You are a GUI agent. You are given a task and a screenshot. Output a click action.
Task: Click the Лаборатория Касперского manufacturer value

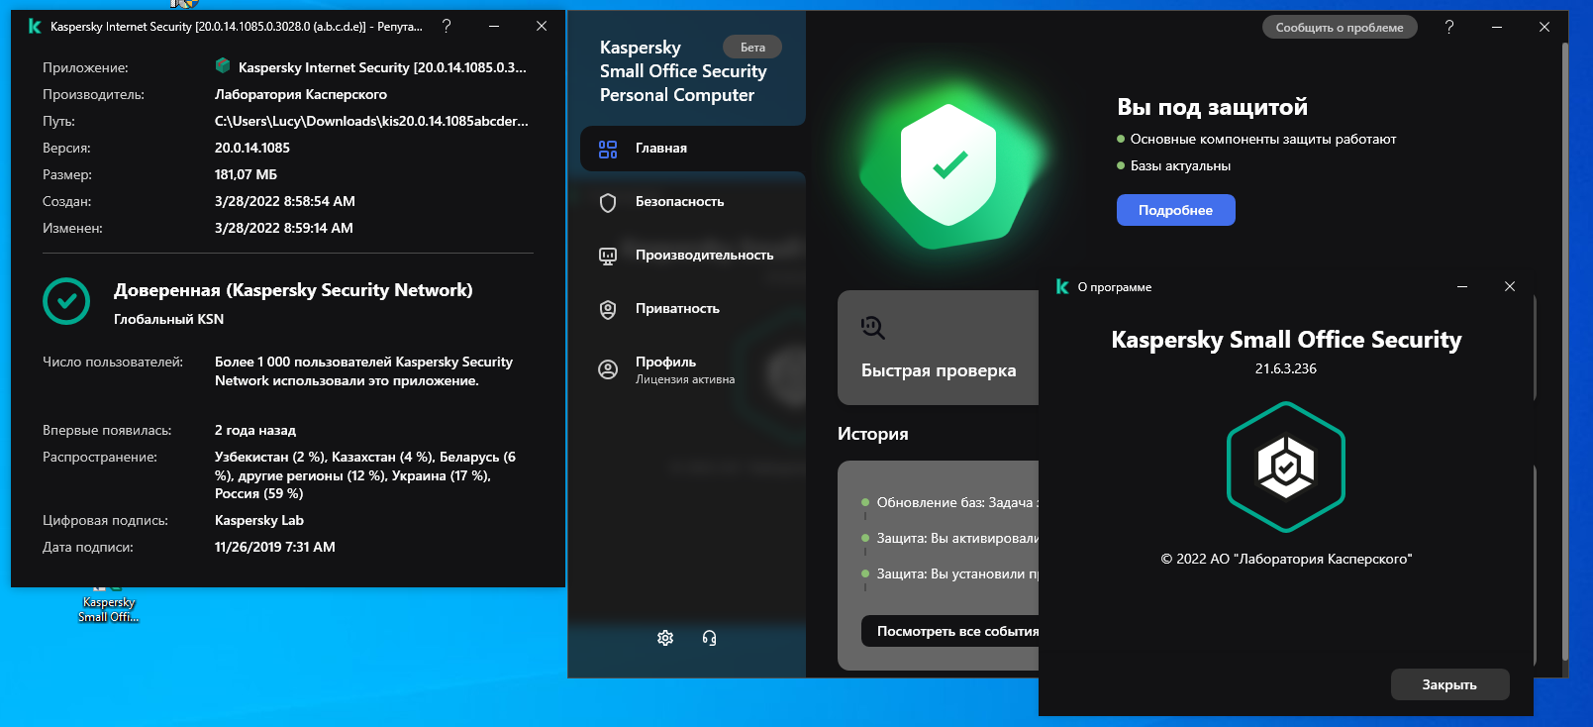pyautogui.click(x=301, y=94)
